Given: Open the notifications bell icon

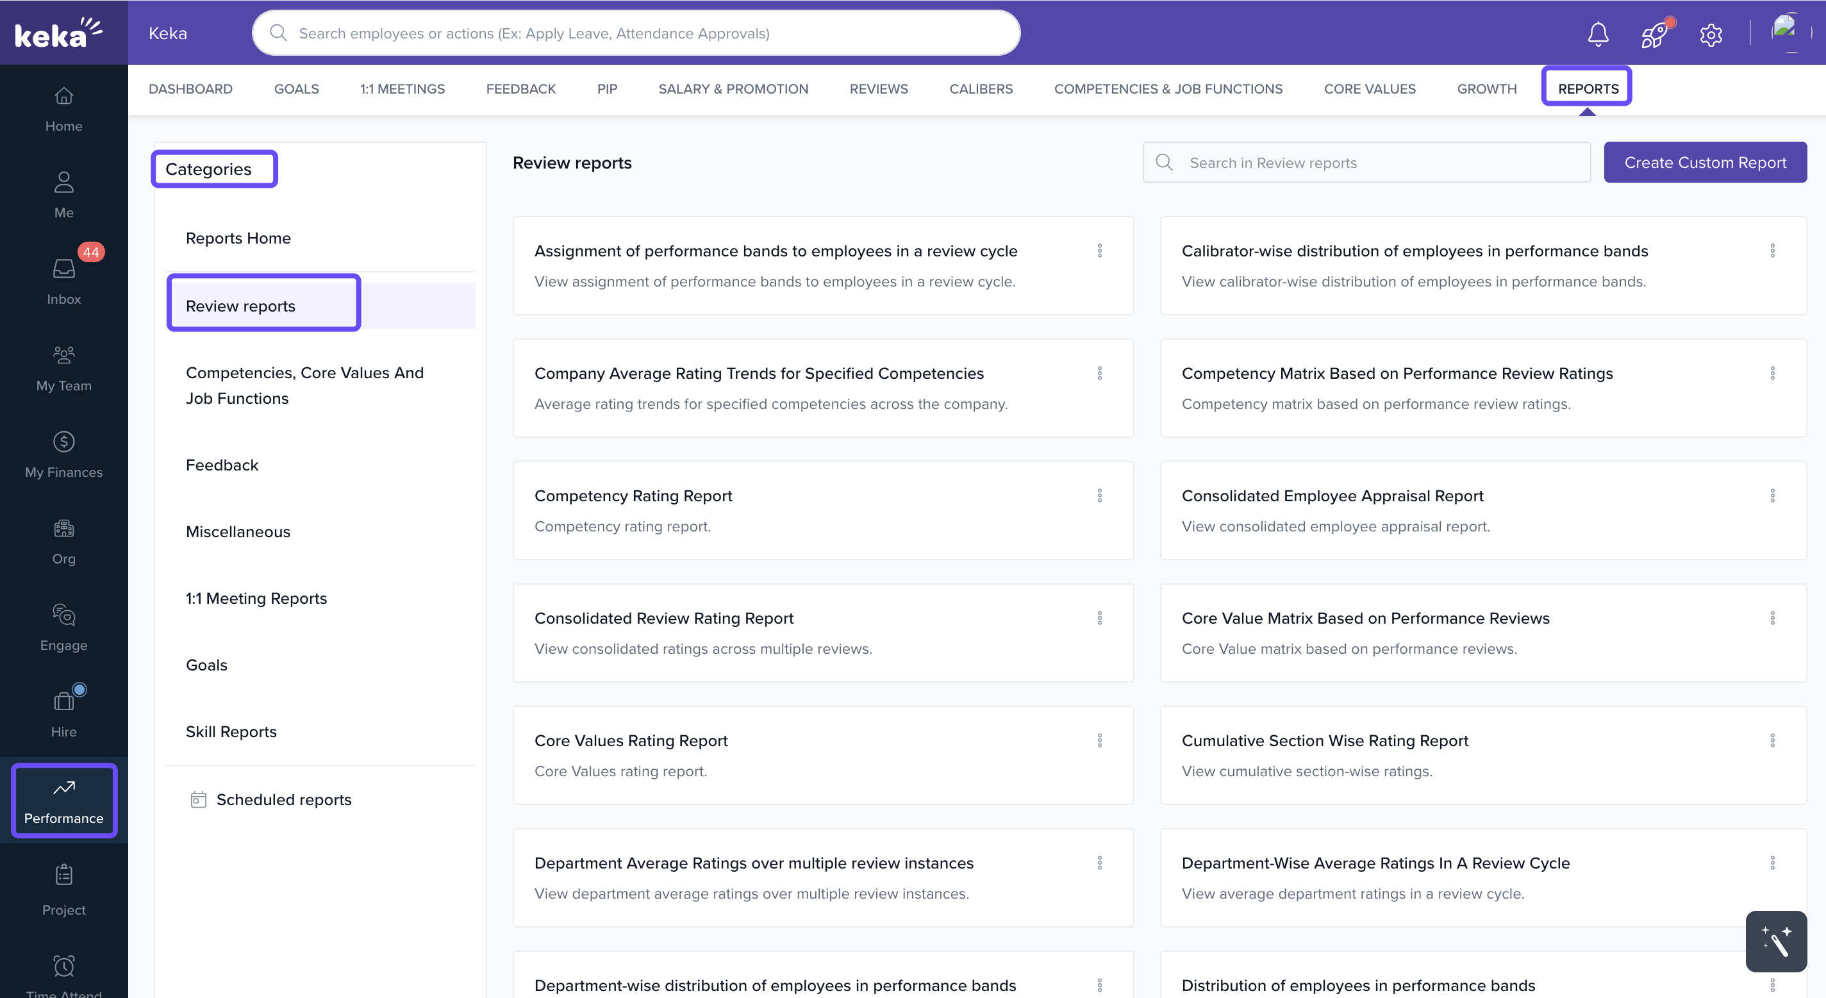Looking at the screenshot, I should [x=1598, y=33].
